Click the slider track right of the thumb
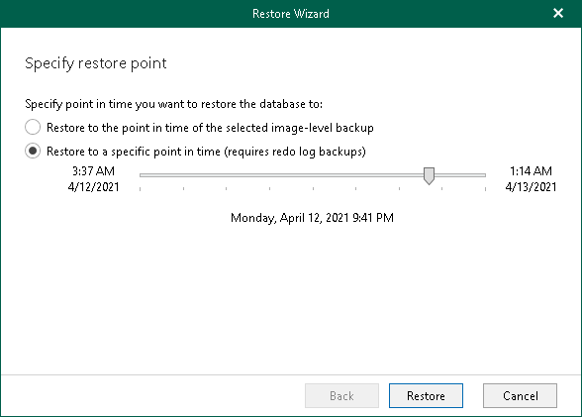The width and height of the screenshot is (582, 417). click(x=460, y=175)
